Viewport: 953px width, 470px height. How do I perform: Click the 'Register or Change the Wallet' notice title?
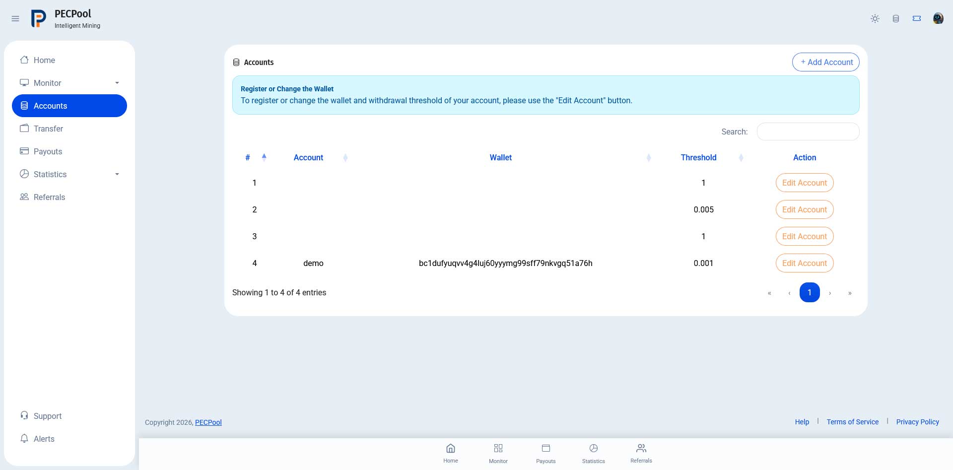pyautogui.click(x=287, y=89)
